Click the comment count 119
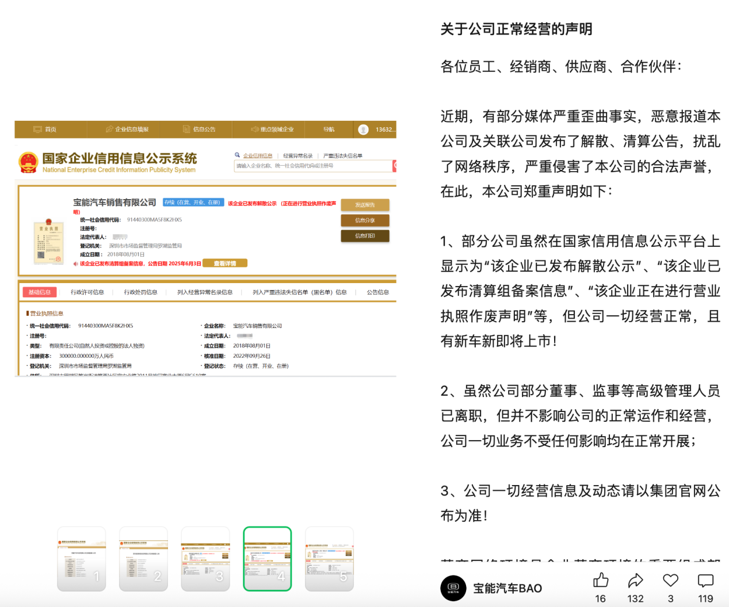 point(705,599)
